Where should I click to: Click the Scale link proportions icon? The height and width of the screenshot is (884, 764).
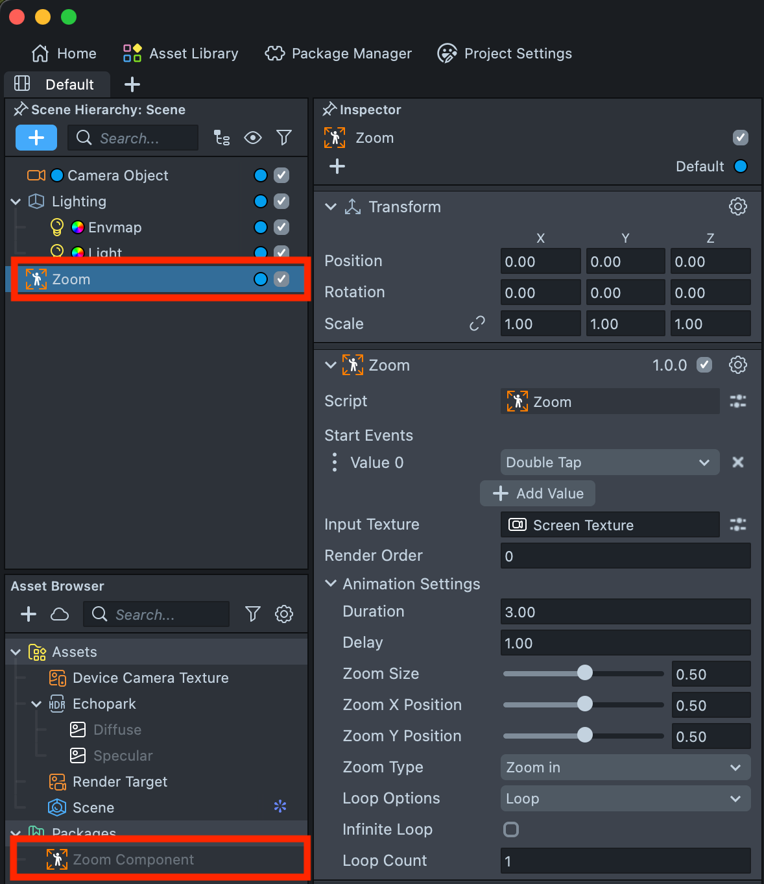(477, 323)
